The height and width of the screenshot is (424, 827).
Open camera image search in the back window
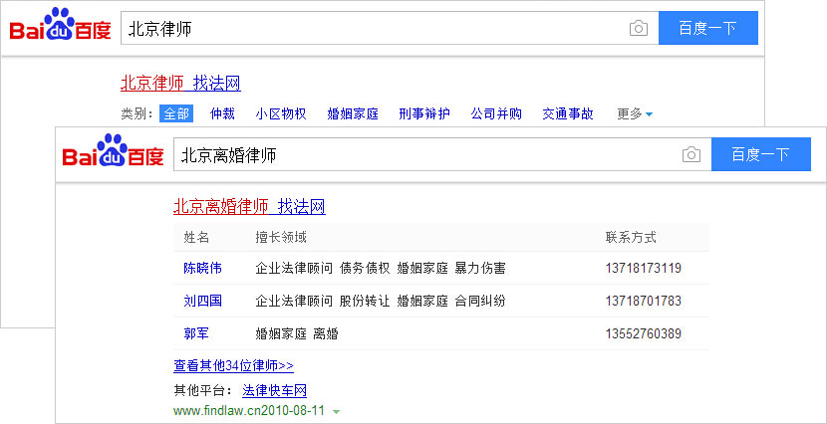pos(638,29)
